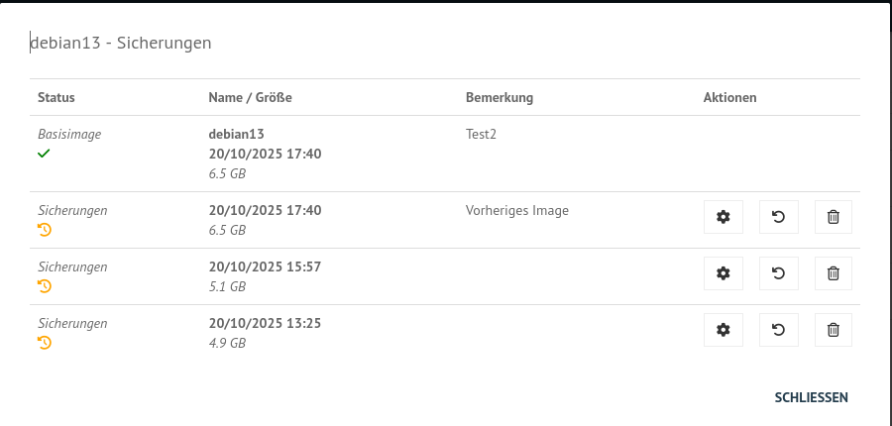
Task: Click the orange history icon for 15:57 backup
Action: coord(44,286)
